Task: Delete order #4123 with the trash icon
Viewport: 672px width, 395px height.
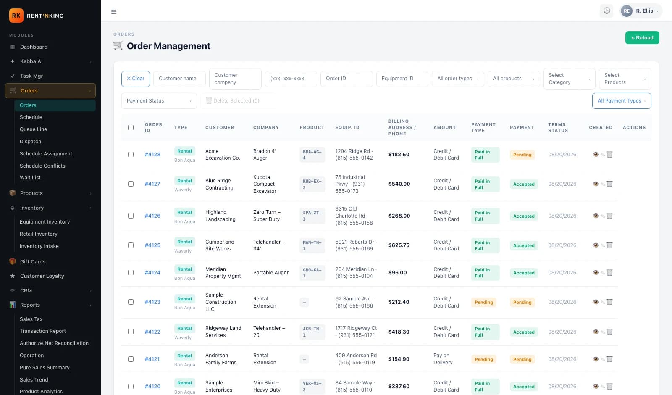Action: coord(610,302)
